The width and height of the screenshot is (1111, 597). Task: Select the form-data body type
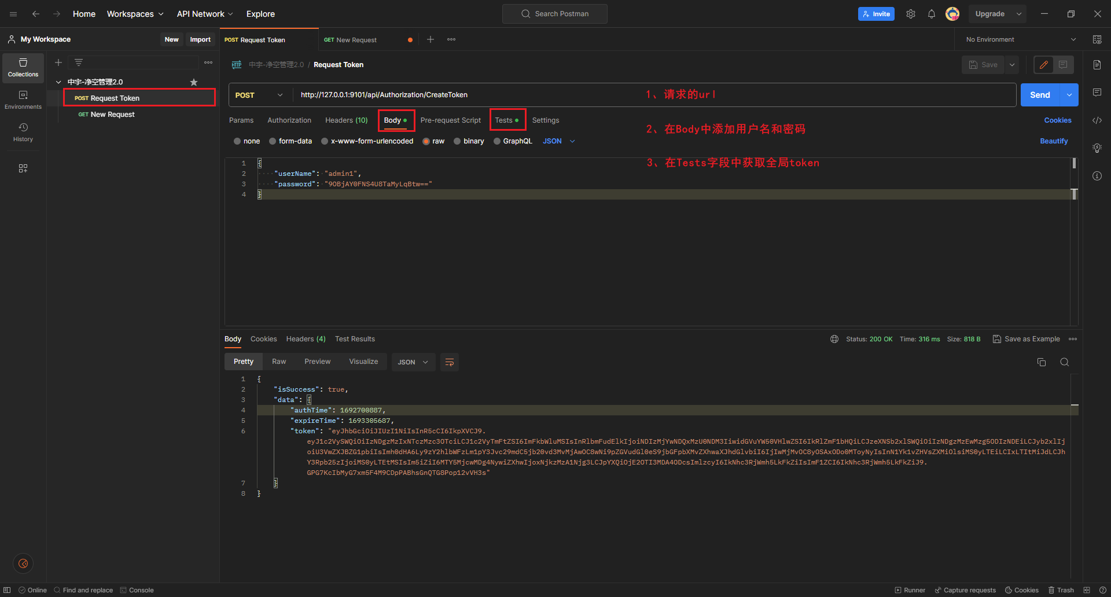pos(290,141)
